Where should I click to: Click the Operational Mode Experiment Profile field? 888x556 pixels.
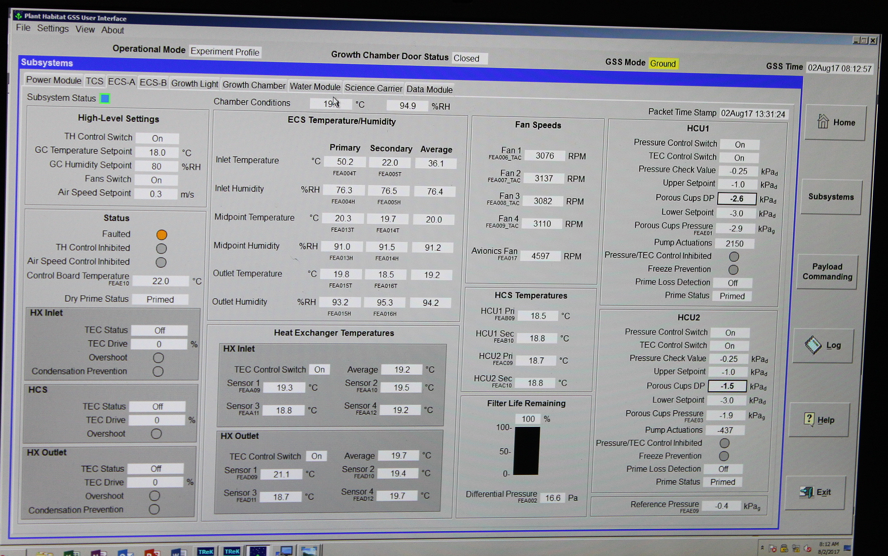click(x=225, y=52)
